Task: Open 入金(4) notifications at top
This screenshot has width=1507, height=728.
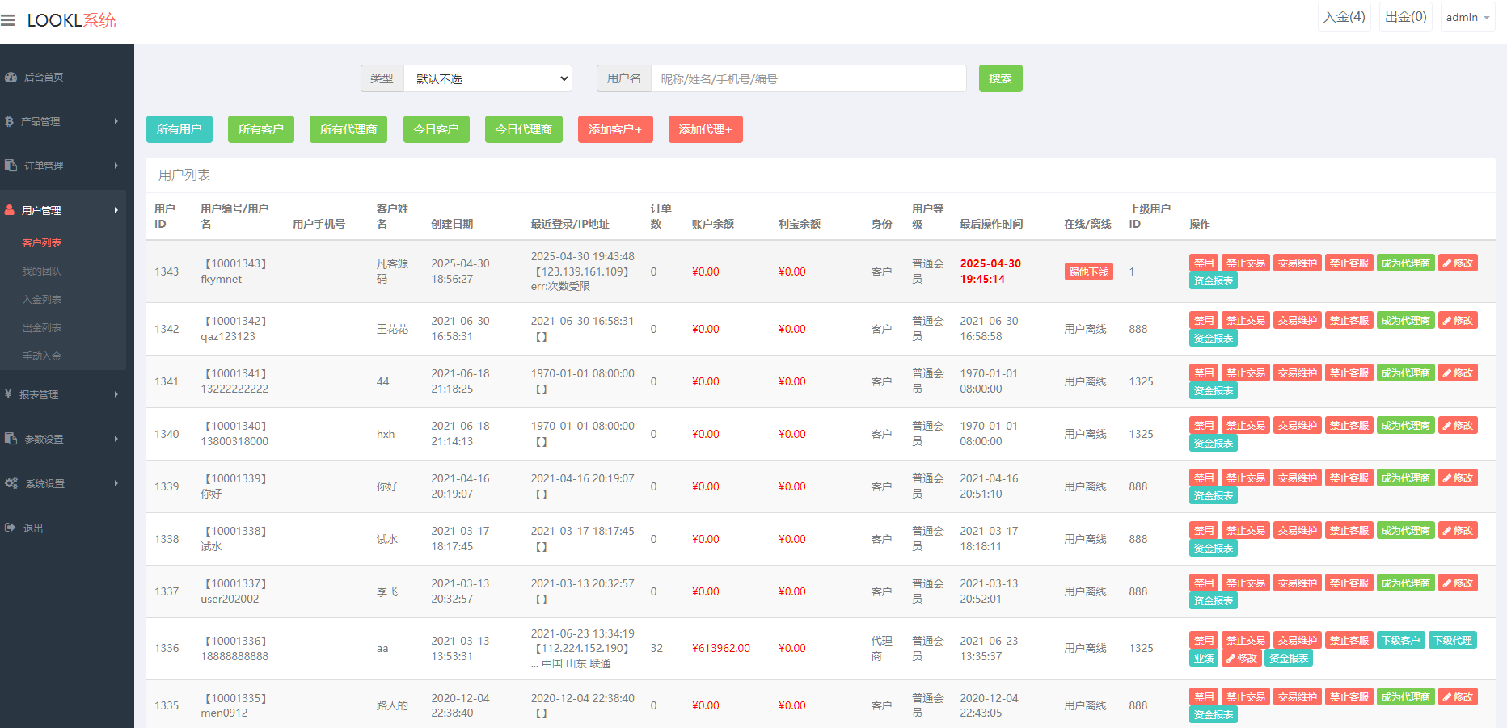Action: point(1344,17)
